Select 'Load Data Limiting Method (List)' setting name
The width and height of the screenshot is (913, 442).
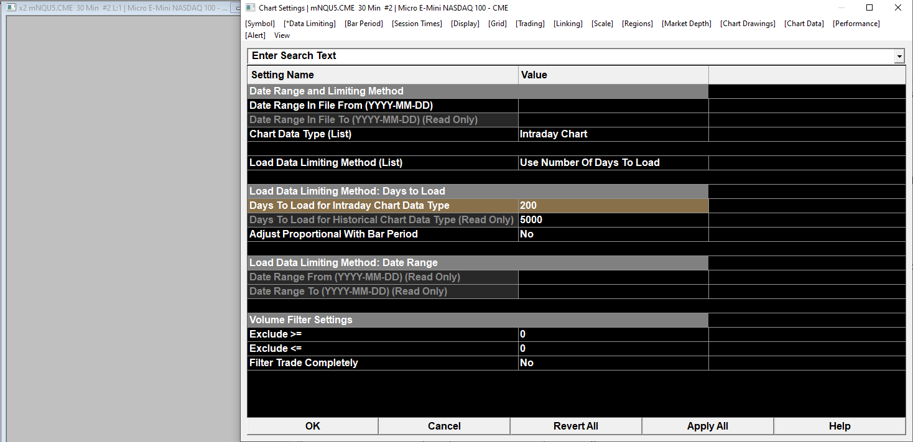pyautogui.click(x=382, y=163)
